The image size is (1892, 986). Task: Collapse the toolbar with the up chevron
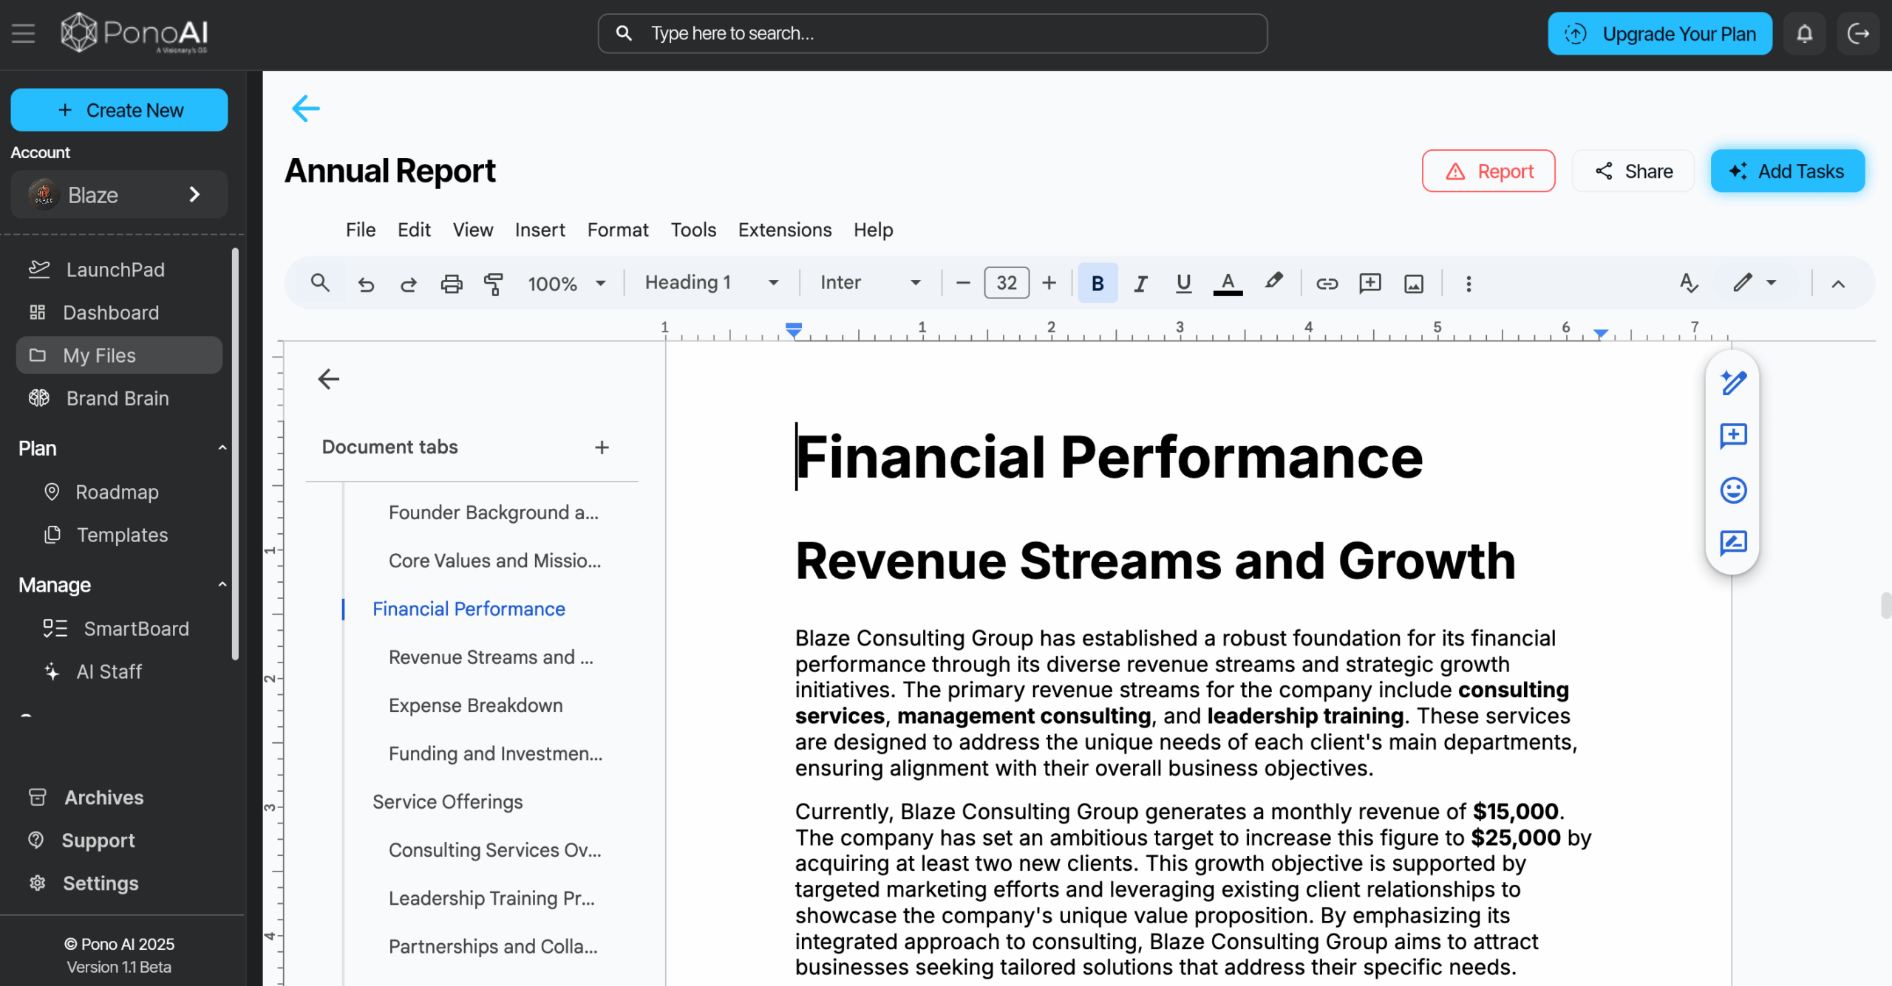coord(1838,284)
